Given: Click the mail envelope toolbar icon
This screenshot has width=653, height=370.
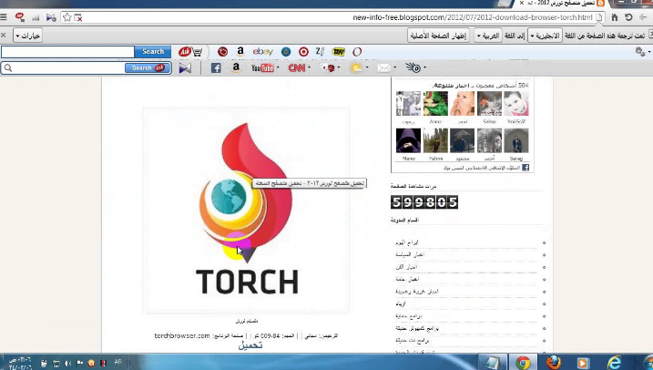Looking at the screenshot, I should click(384, 68).
